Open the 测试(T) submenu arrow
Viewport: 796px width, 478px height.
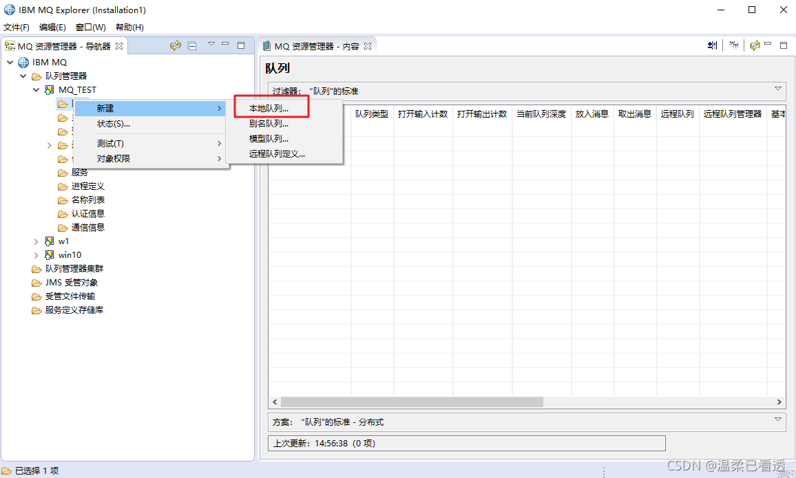coord(219,144)
